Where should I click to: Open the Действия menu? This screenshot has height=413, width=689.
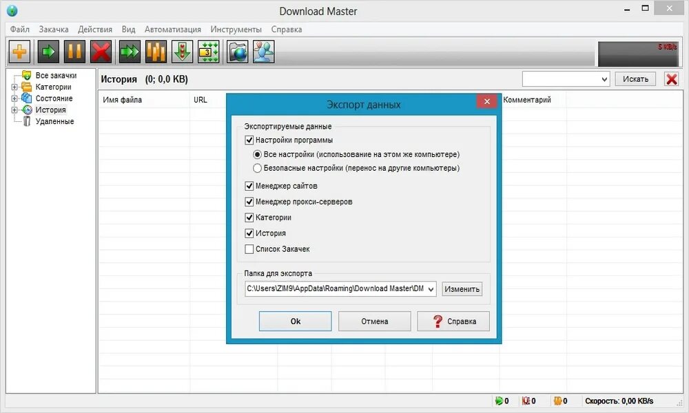[x=95, y=30]
